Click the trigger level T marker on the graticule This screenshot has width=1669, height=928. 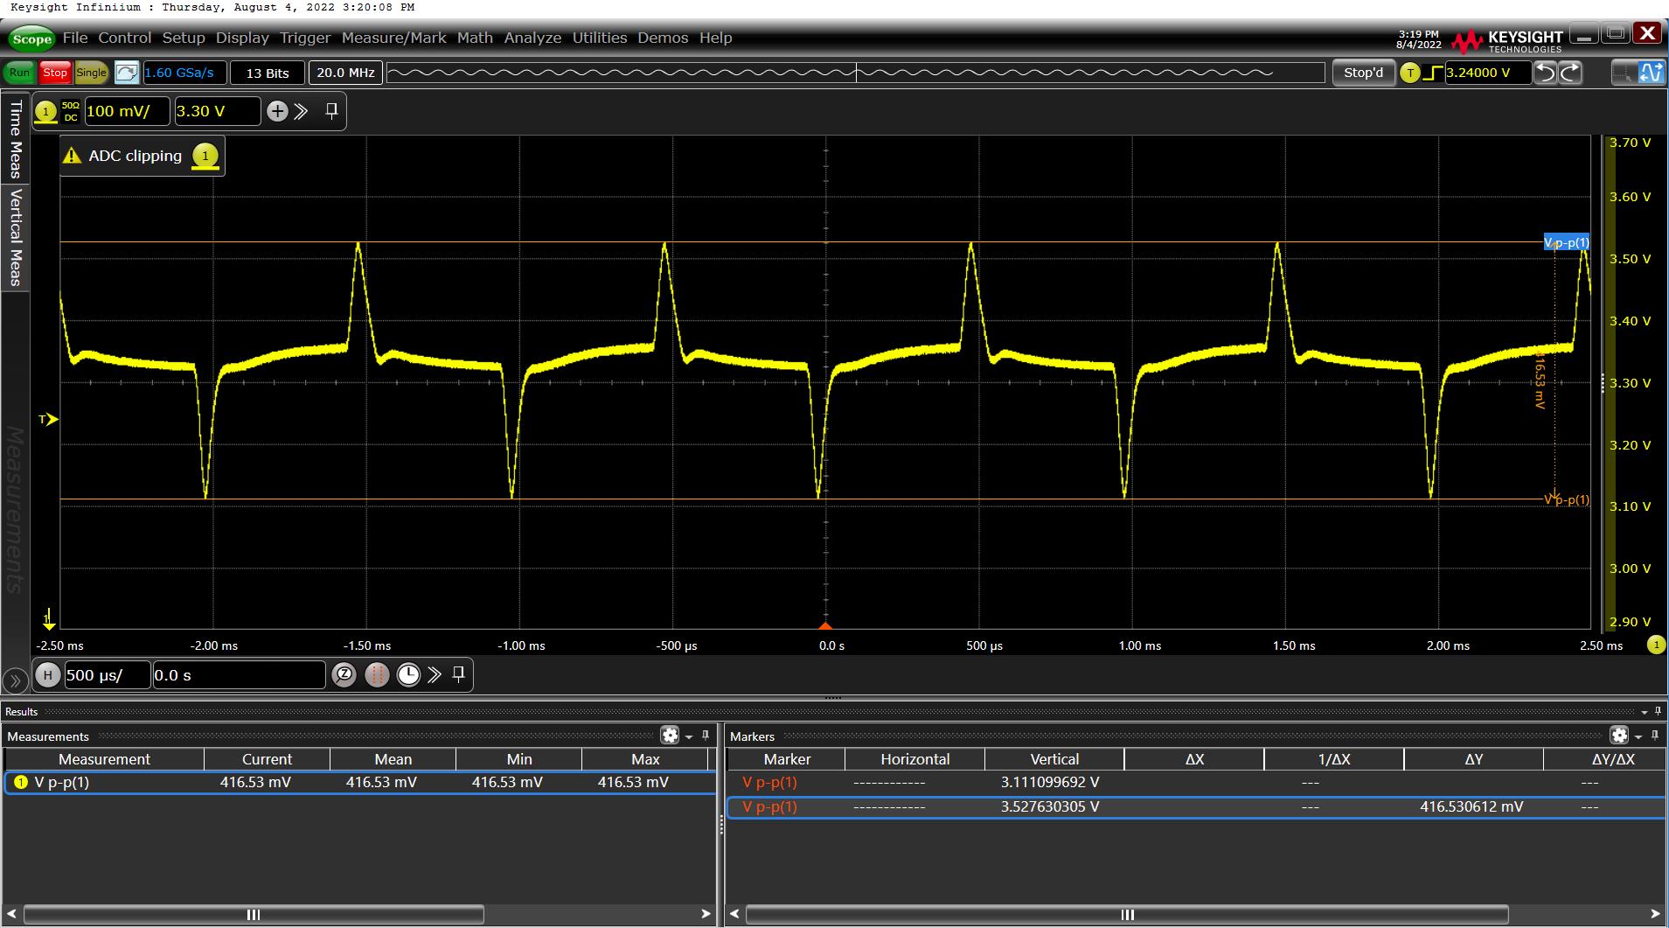point(48,420)
